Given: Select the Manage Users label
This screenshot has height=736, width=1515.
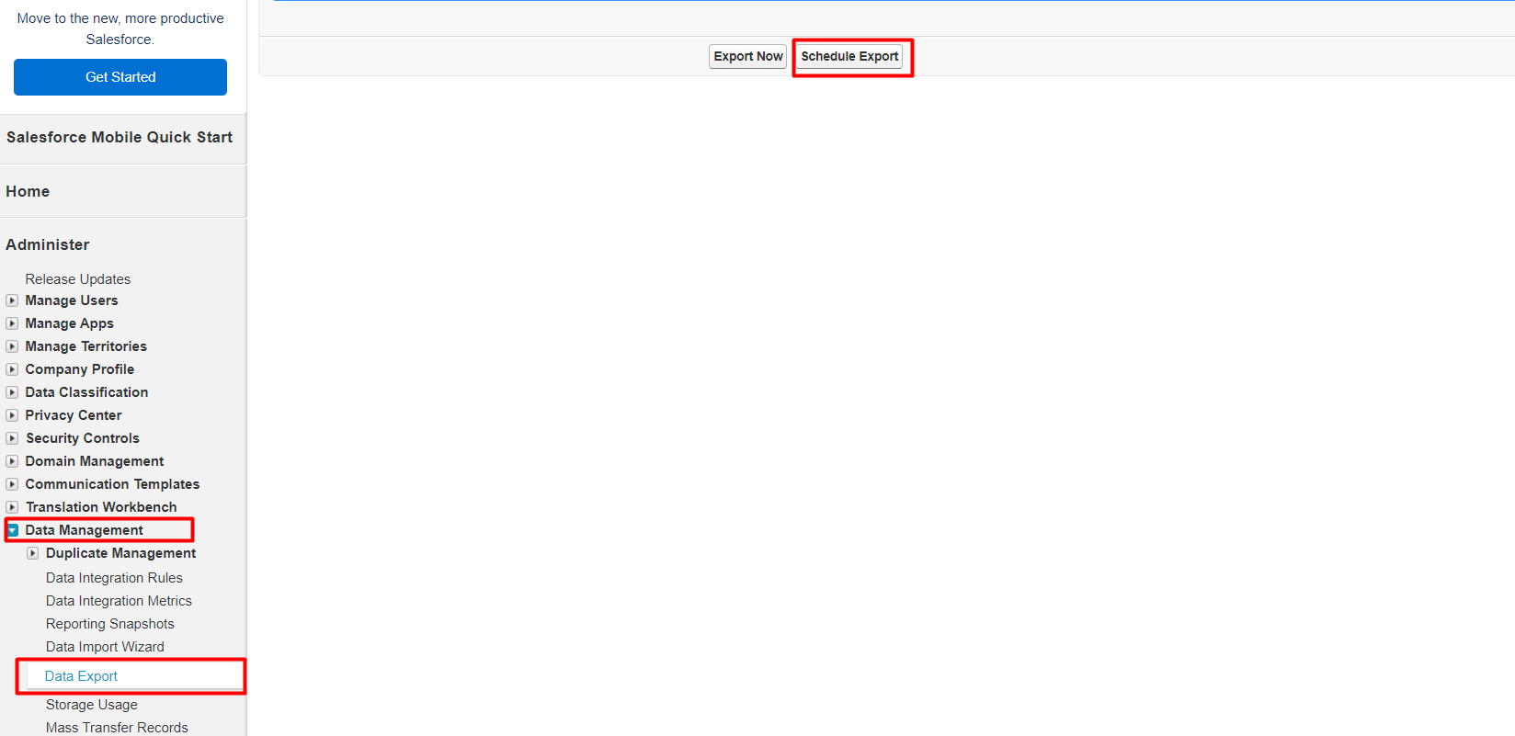Looking at the screenshot, I should click(x=72, y=300).
